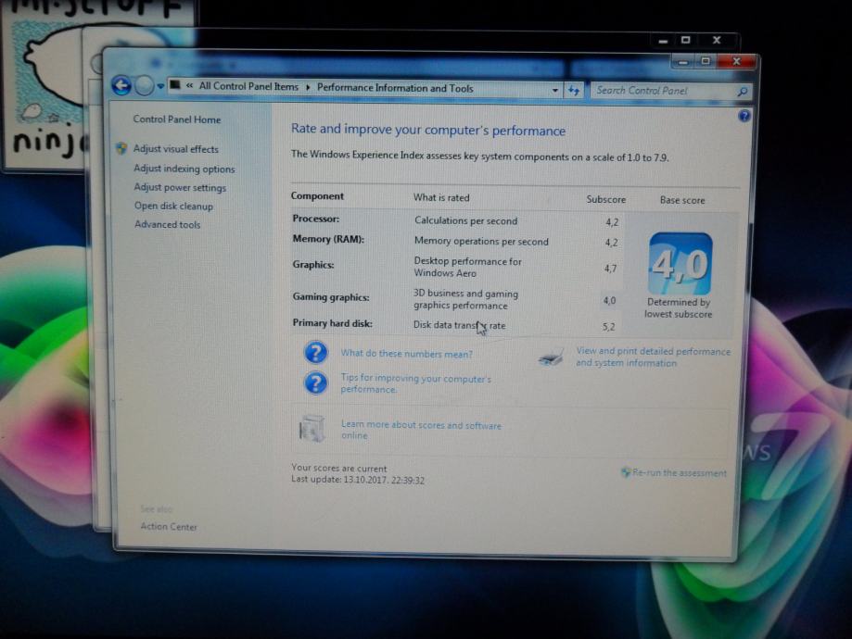Open Advanced tools
This screenshot has width=852, height=639.
(x=168, y=224)
